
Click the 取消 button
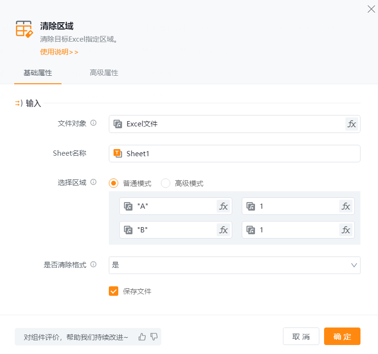pos(301,336)
